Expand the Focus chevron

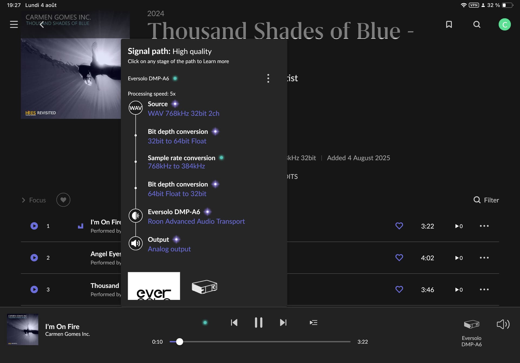coord(24,200)
